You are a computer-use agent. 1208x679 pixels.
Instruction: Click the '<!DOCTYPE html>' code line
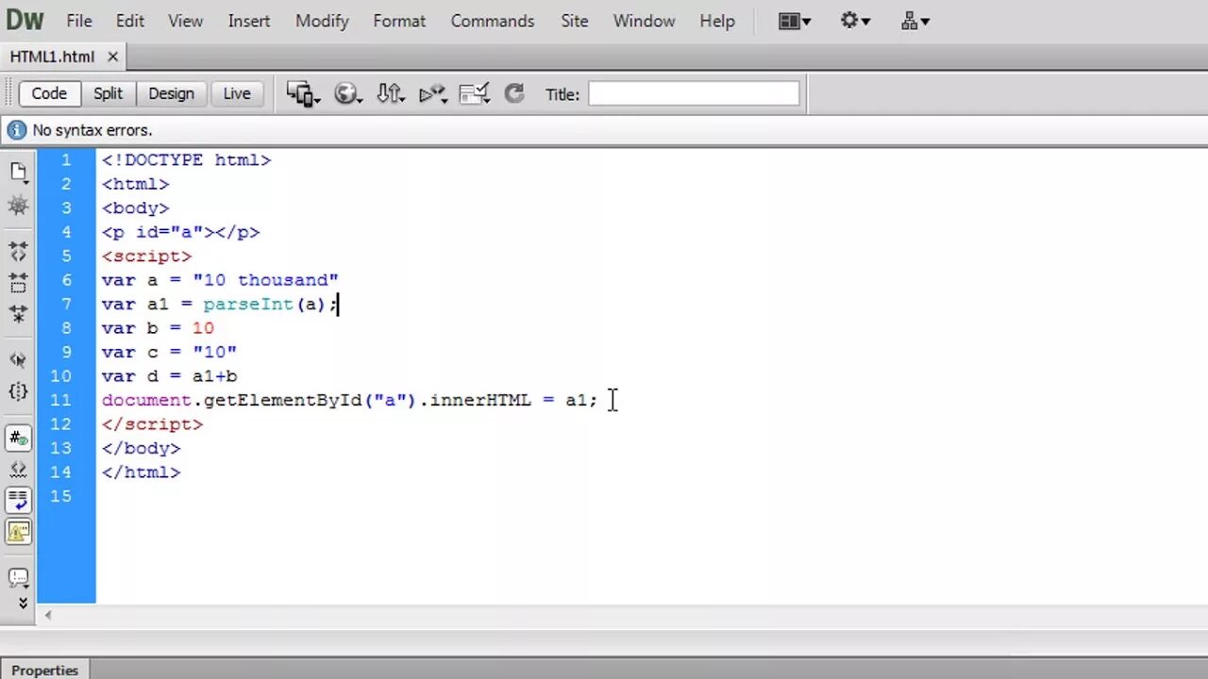click(186, 160)
